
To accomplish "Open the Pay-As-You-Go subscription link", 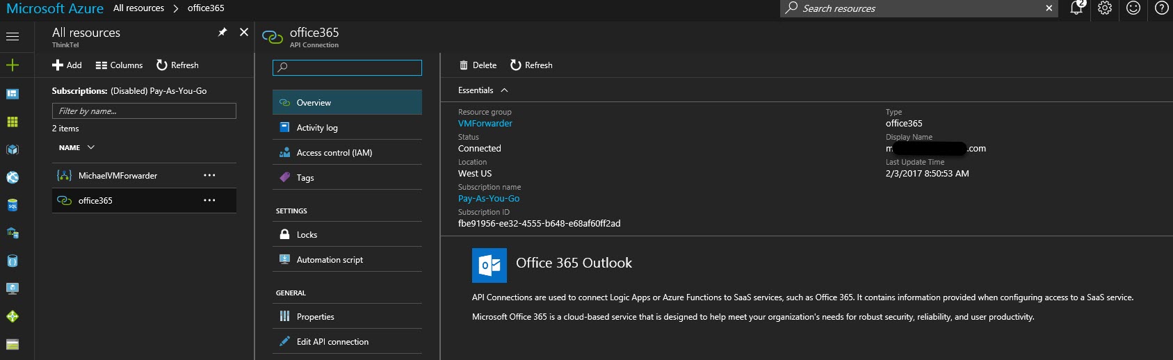I will (489, 199).
